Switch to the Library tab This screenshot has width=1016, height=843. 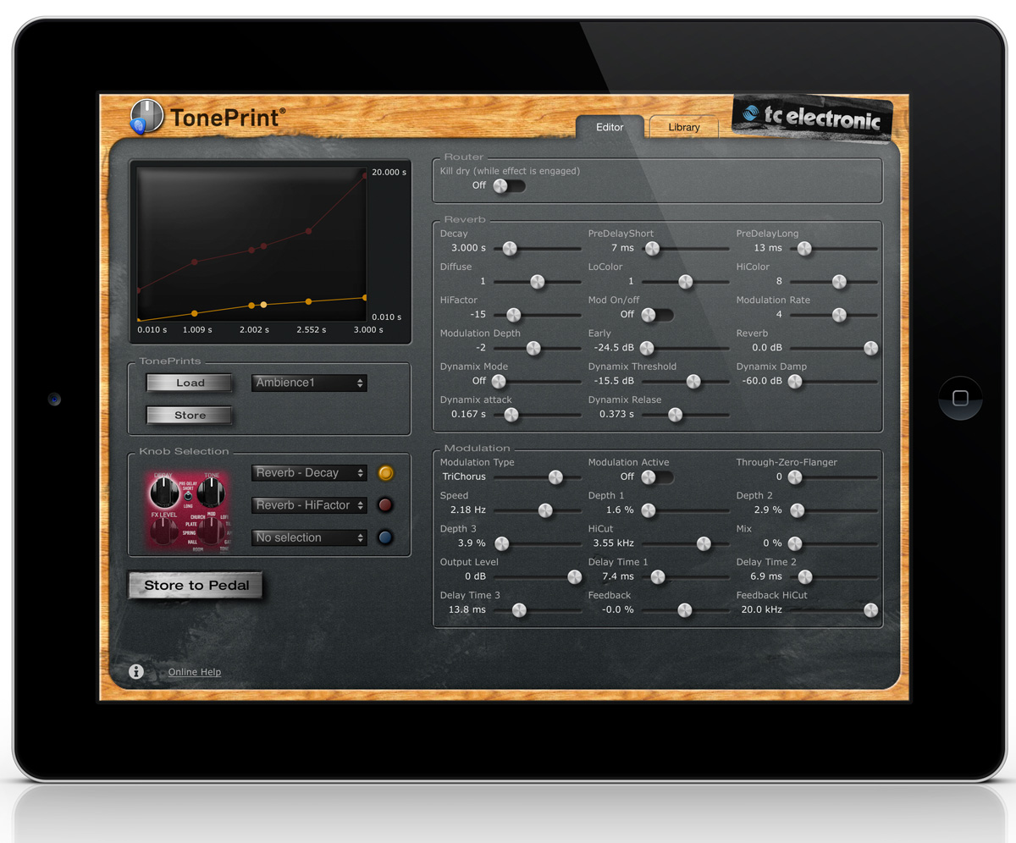pyautogui.click(x=684, y=127)
